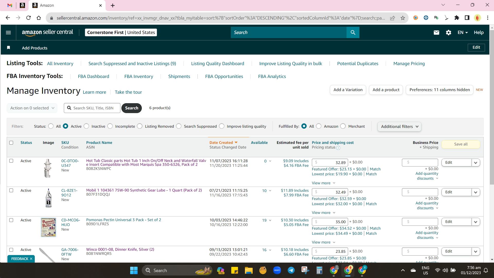Open Edit dropdown arrow for Pomonas Pectin row

[x=476, y=222]
